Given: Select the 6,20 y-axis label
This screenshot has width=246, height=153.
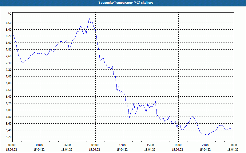Looking at the screenshot, I should pyautogui.click(x=9, y=103).
